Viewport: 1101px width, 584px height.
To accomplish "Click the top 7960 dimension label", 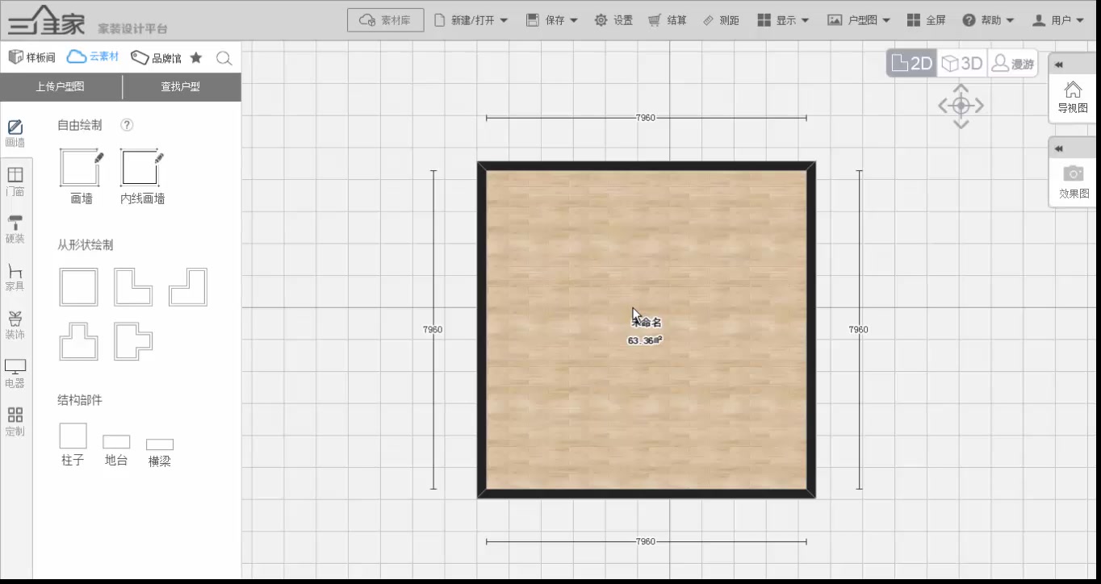I will [x=646, y=118].
